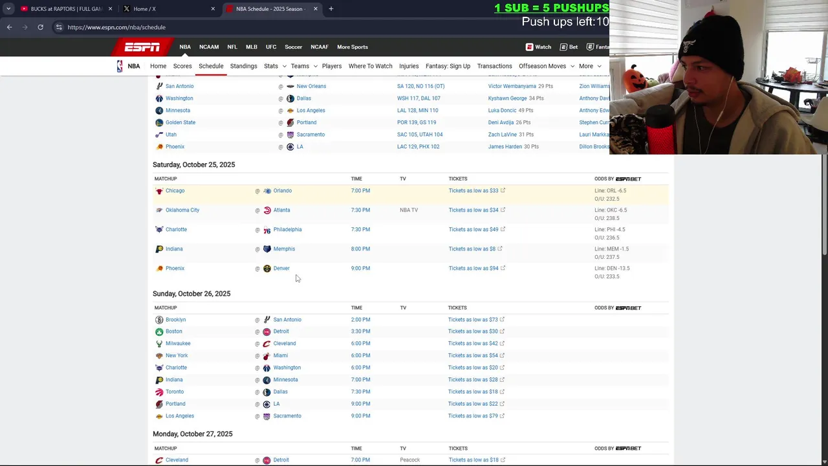Image resolution: width=828 pixels, height=466 pixels.
Task: Reload the page with the refresh icon
Action: point(40,27)
